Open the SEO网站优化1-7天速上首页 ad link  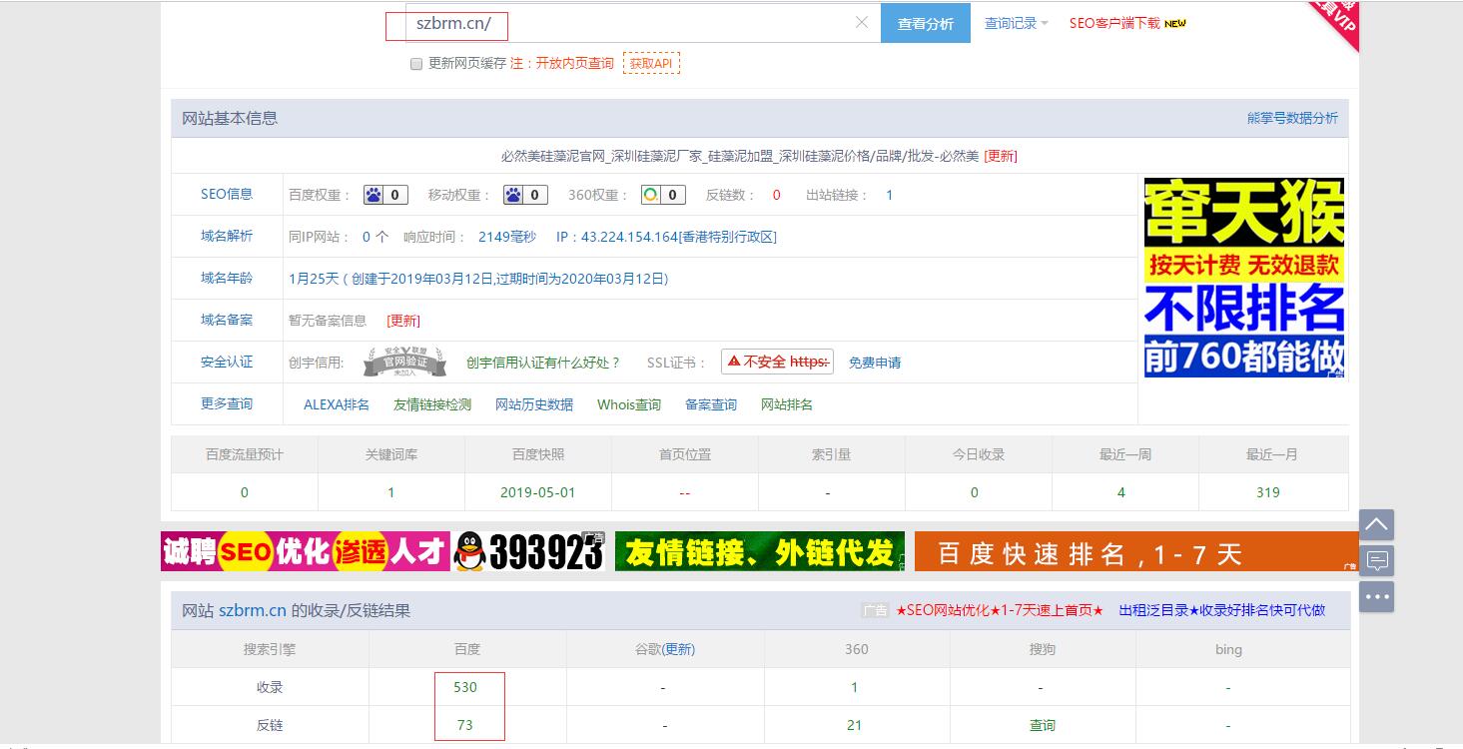(x=1000, y=610)
